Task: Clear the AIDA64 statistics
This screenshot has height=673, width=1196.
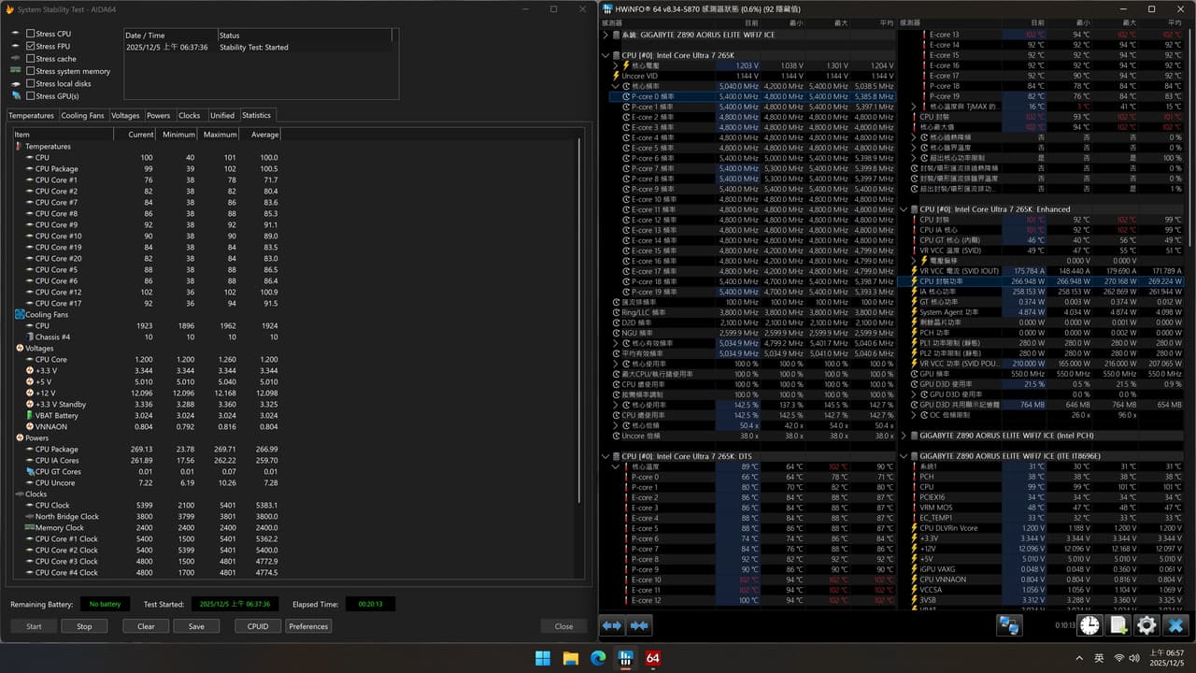Action: [x=146, y=626]
